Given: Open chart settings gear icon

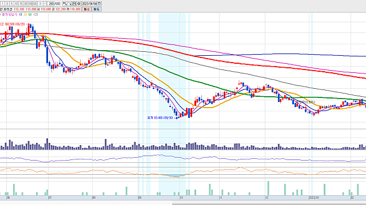Looking at the screenshot, I should 79,4.
